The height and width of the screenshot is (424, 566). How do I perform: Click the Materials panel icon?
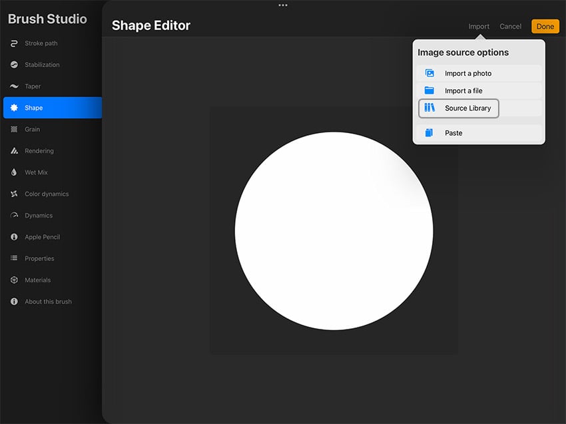pos(13,280)
